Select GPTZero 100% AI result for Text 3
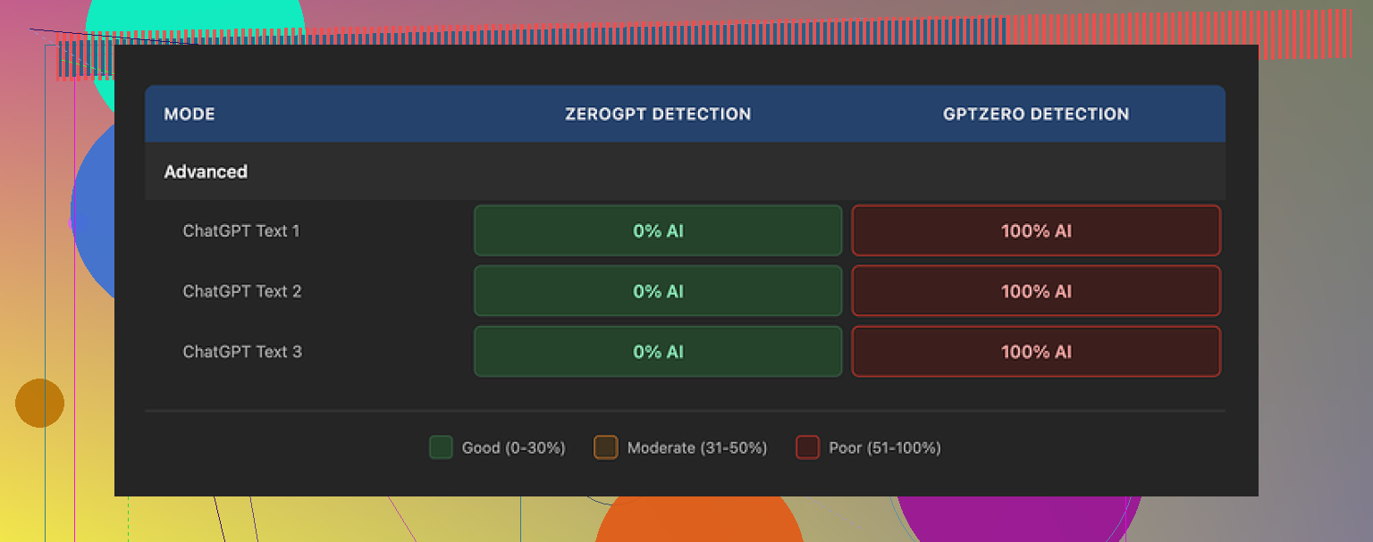 tap(1036, 352)
